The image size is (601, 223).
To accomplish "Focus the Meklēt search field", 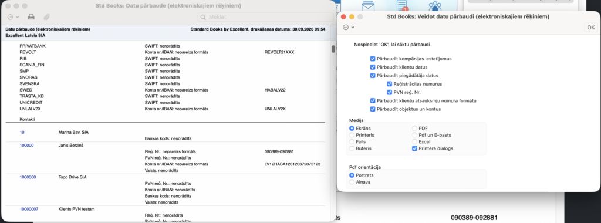I will click(266, 17).
